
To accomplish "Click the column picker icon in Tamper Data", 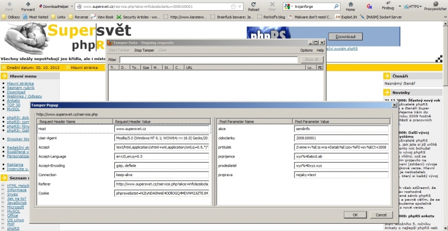I will pos(320,68).
